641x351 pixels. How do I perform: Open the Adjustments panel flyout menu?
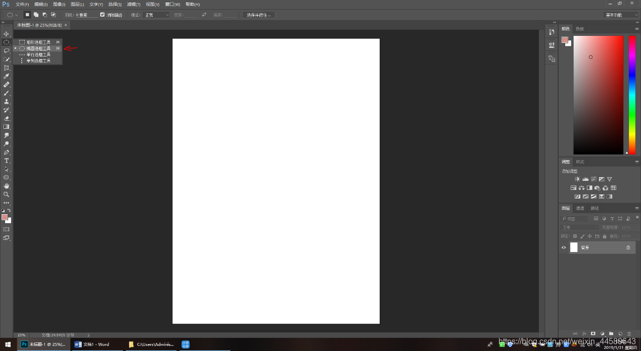(x=637, y=162)
